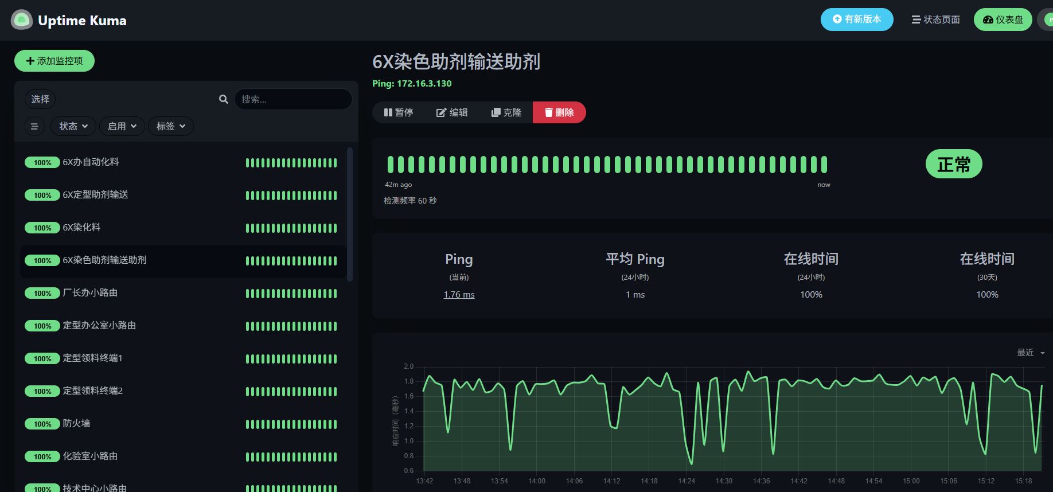Screen dimensions: 1053x492
Task: Clone the monitor using 克隆
Action: 506,112
